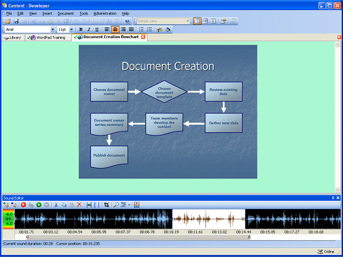The width and height of the screenshot is (343, 257).
Task: Open the Edit menu
Action: [x=20, y=13]
